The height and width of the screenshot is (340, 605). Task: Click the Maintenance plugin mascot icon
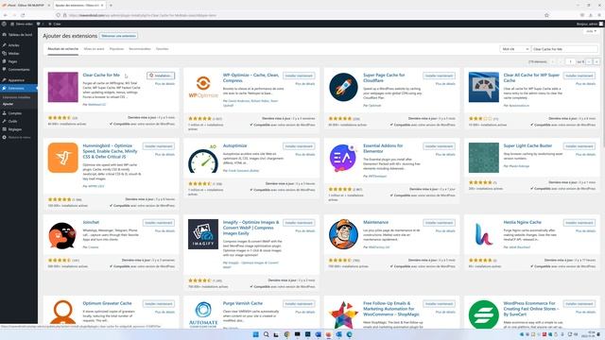pos(343,234)
